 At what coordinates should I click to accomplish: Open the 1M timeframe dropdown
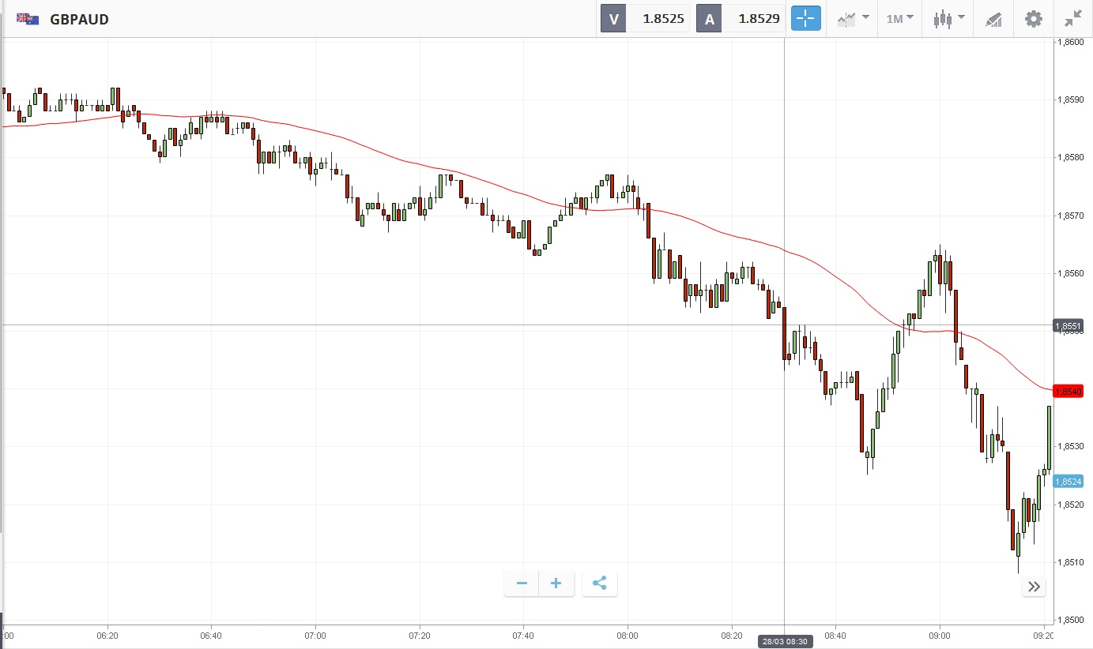899,19
